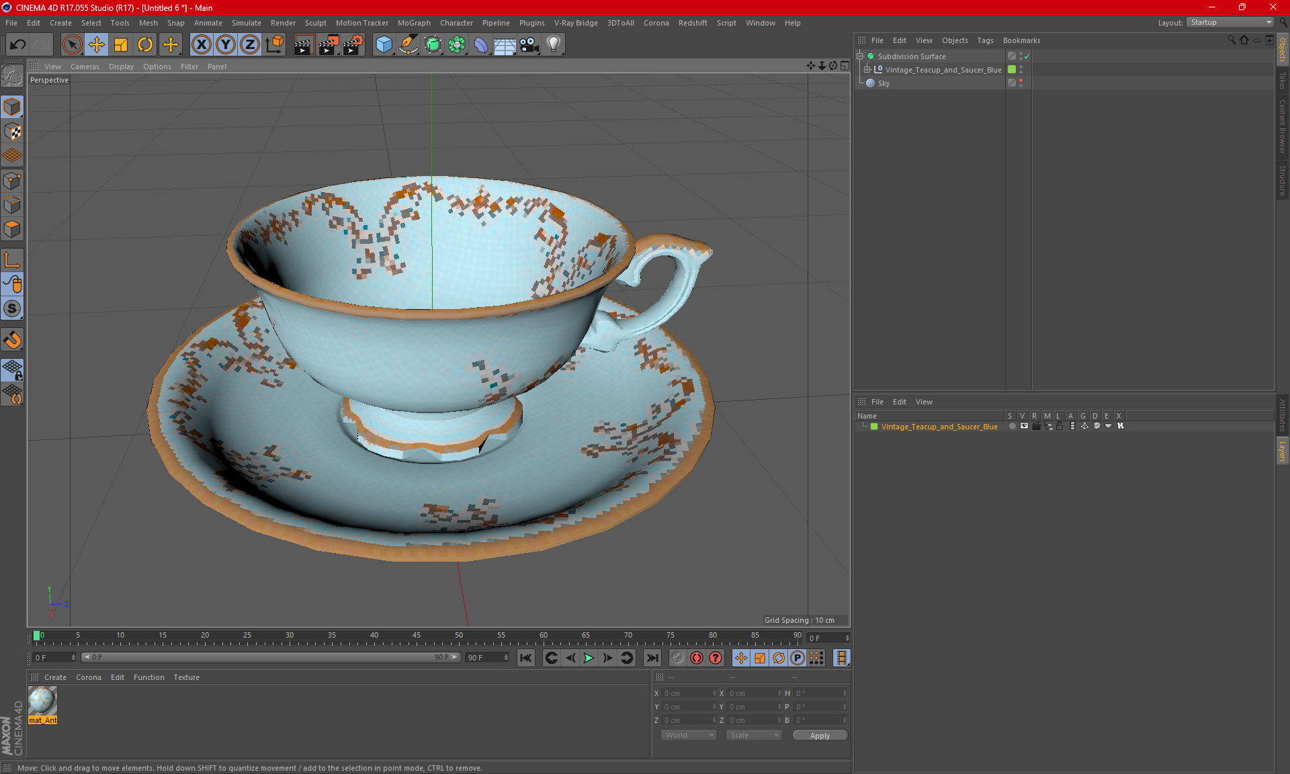The width and height of the screenshot is (1290, 774).
Task: Activate the Move tool in the toolbar
Action: point(97,45)
